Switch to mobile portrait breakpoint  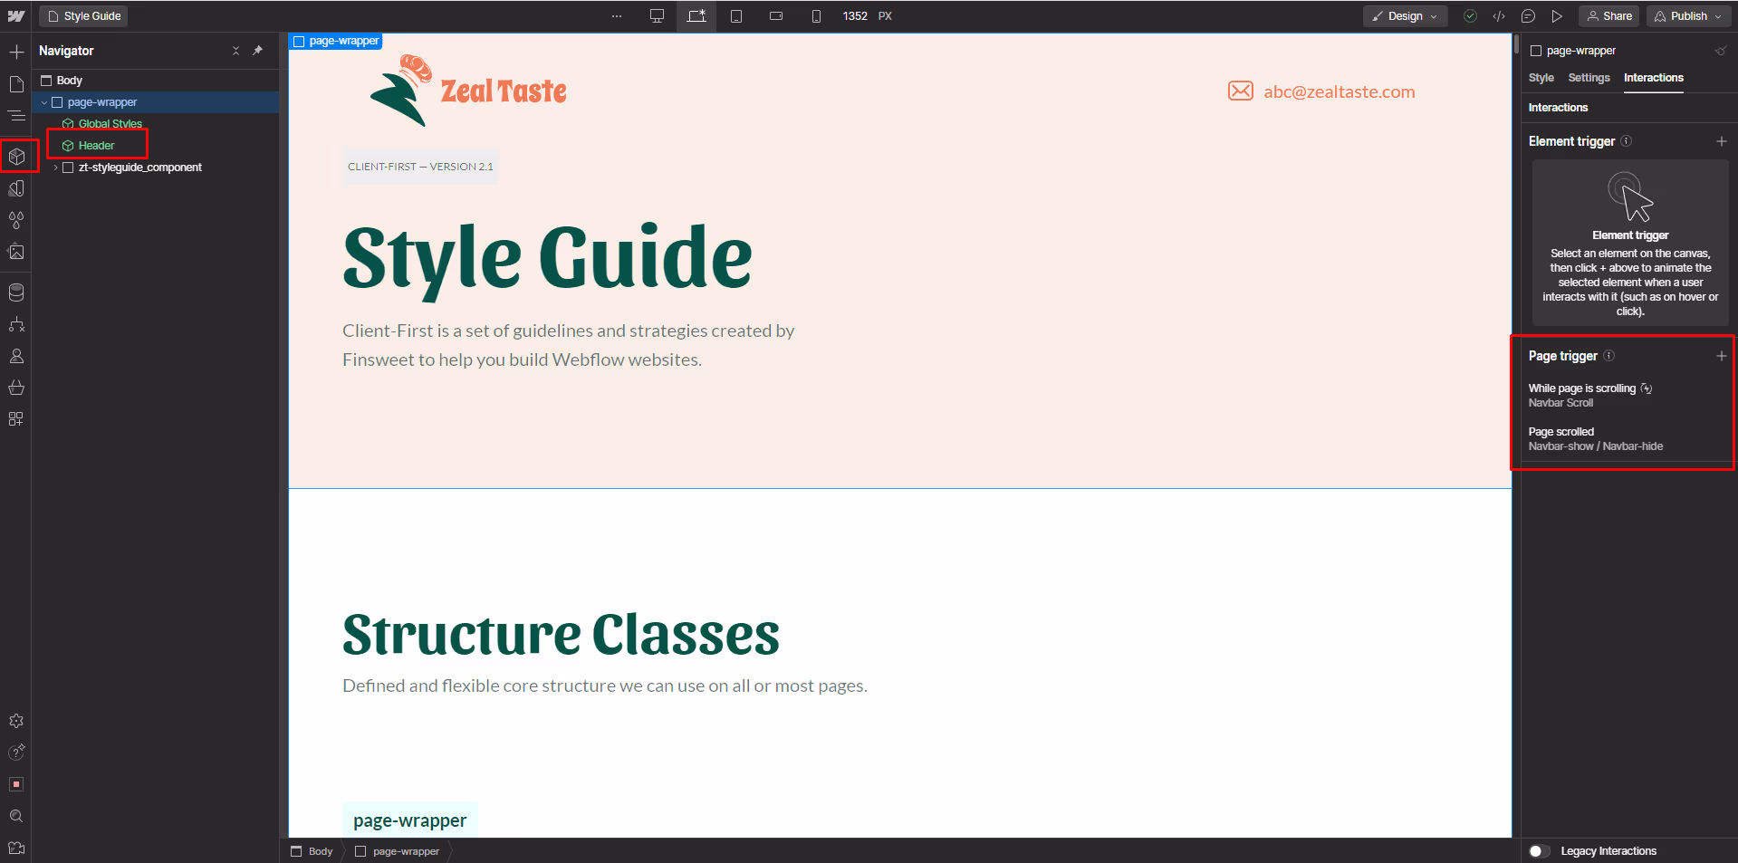click(816, 16)
